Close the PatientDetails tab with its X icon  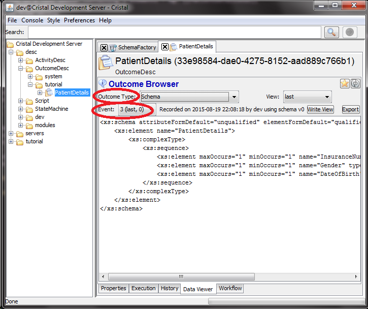(x=165, y=47)
